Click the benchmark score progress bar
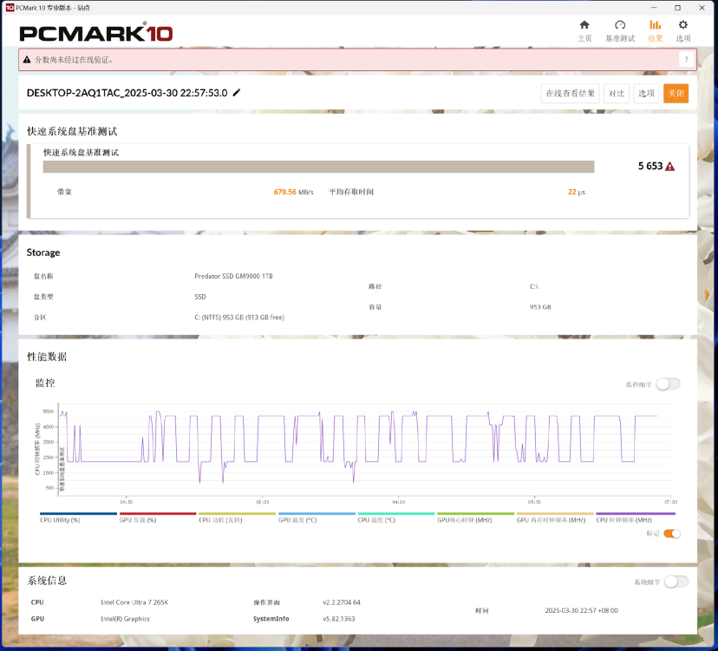Screen dimensions: 718x651 click(x=319, y=167)
